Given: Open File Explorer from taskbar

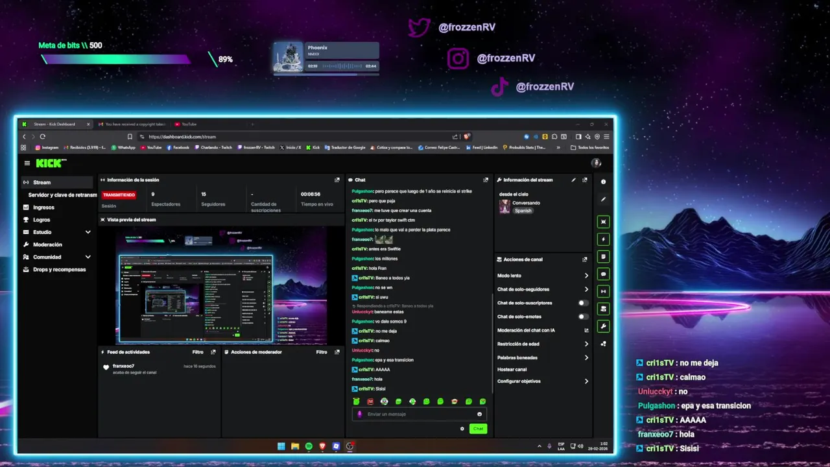Looking at the screenshot, I should click(295, 446).
